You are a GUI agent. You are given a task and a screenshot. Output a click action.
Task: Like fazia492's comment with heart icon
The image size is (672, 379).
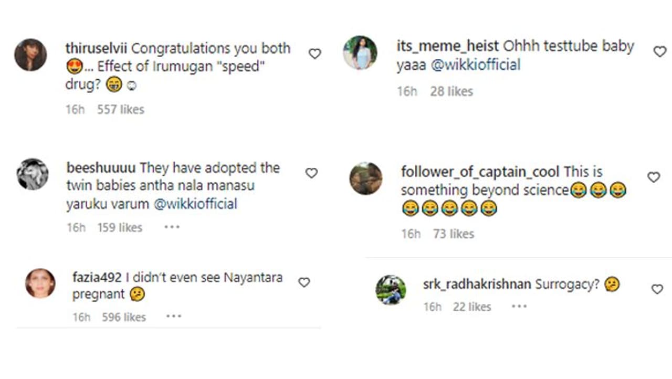click(304, 282)
